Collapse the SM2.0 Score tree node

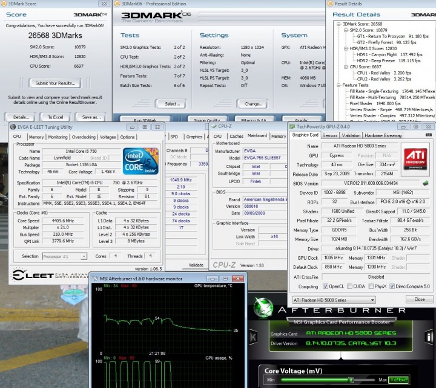click(x=346, y=30)
